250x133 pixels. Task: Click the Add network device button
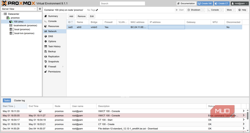point(71,16)
